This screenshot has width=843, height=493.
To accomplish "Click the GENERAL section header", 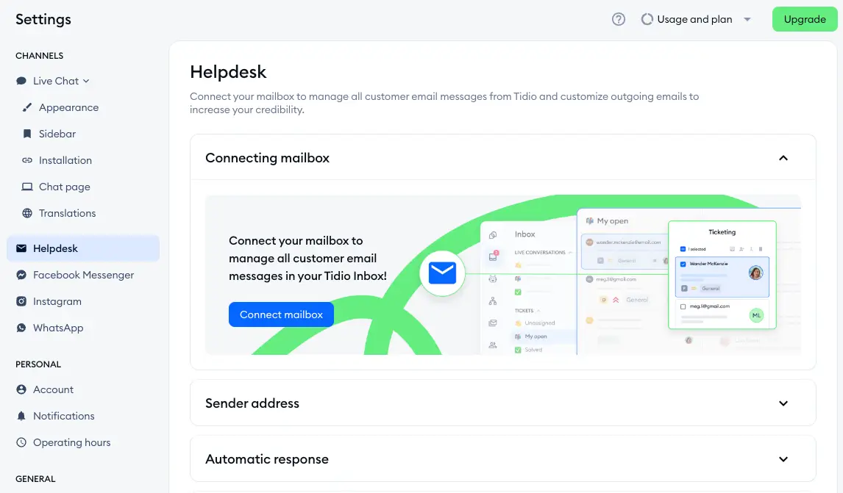I will (35, 479).
